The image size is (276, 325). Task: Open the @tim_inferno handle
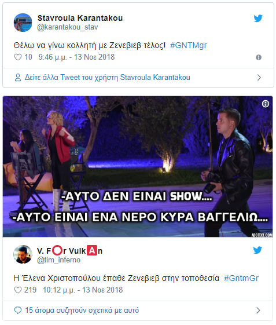[x=58, y=260]
